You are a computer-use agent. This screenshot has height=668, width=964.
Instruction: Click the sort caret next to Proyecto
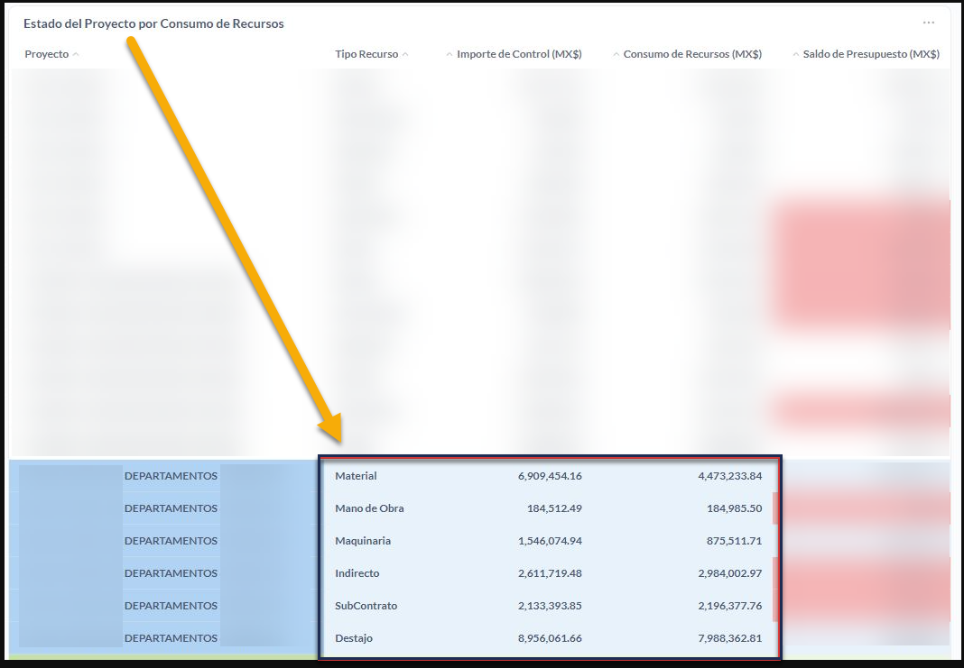[76, 55]
